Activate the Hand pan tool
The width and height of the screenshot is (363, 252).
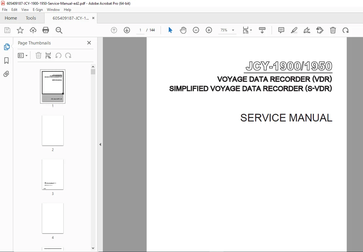[183, 30]
